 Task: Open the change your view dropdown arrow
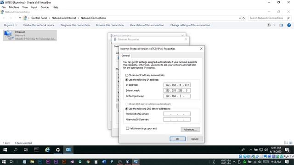pyautogui.click(x=274, y=25)
